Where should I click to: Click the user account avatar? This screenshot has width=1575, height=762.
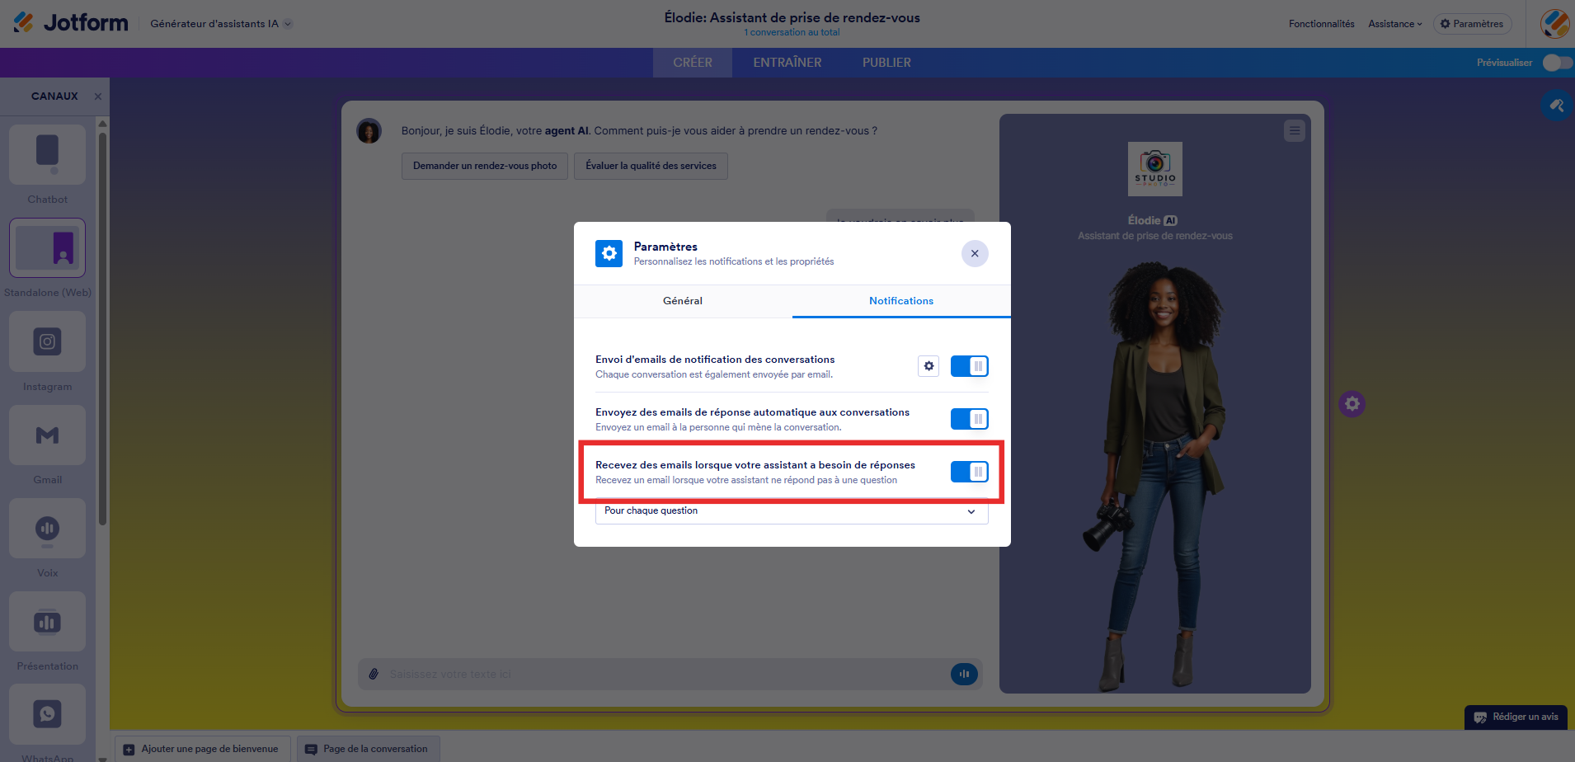1554,23
